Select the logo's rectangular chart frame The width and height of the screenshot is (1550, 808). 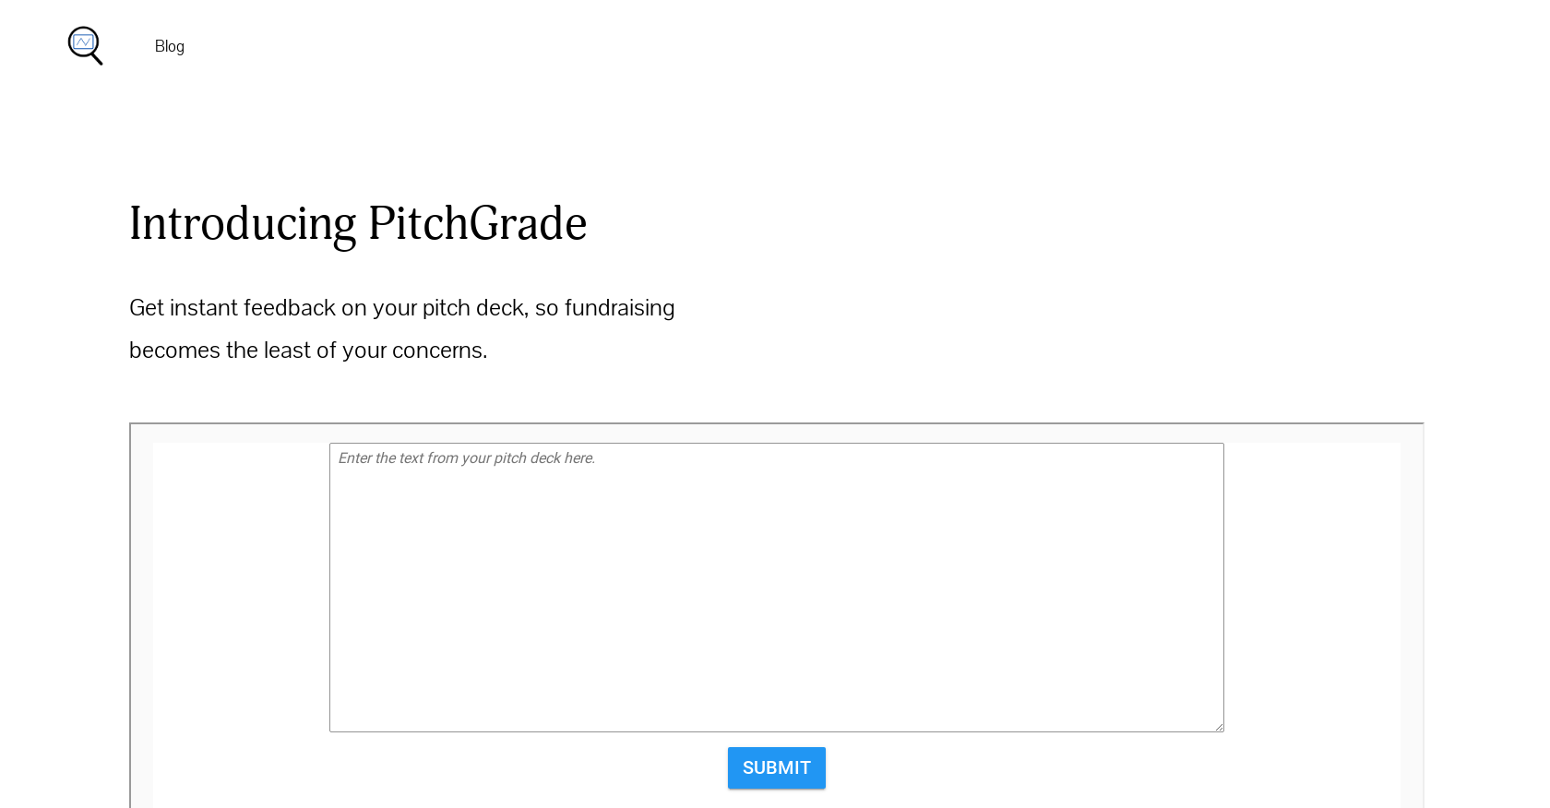(x=82, y=41)
